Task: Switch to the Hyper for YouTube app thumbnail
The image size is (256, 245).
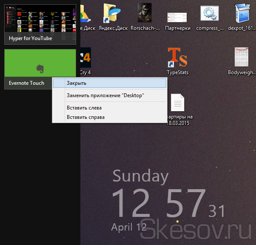Action: pos(40,24)
